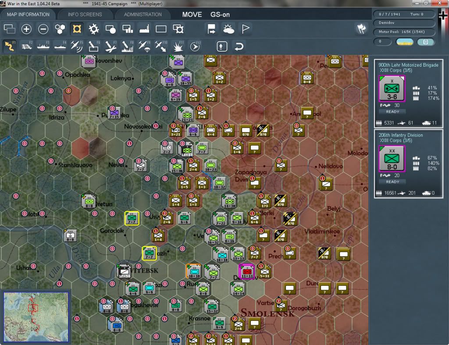Click the overlapping windows toolbar icon
Image resolution: width=449 pixels, height=345 pixels.
pyautogui.click(x=10, y=29)
